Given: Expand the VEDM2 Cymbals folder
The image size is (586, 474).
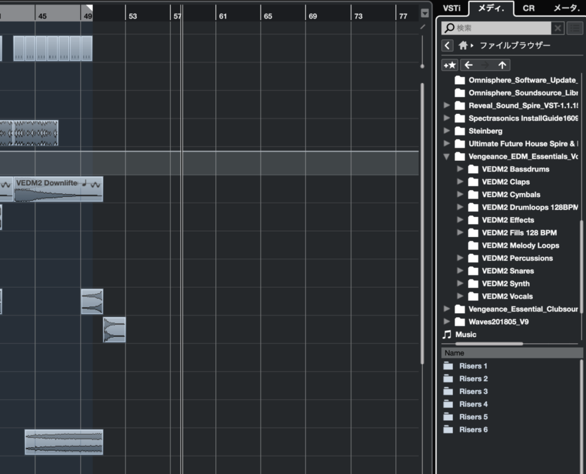Looking at the screenshot, I should pyautogui.click(x=460, y=195).
